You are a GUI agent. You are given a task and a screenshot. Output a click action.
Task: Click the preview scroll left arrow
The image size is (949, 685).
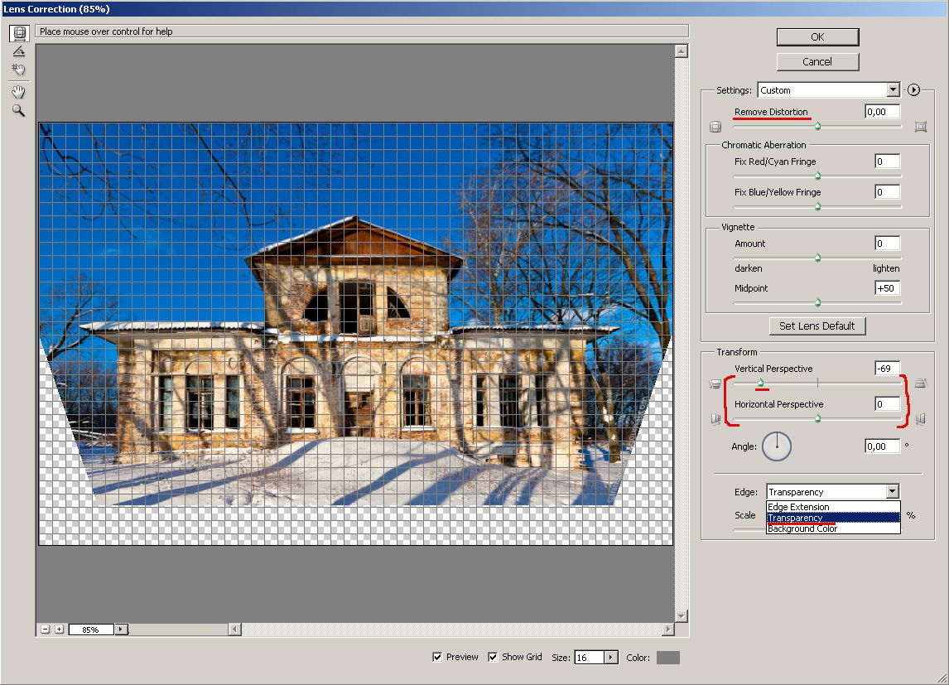(x=235, y=630)
